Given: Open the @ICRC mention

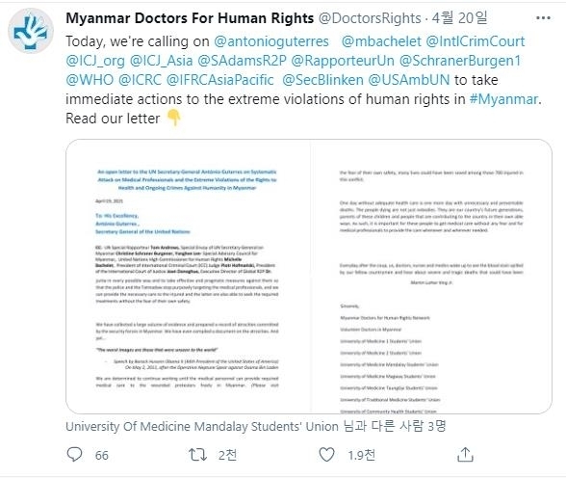Looking at the screenshot, I should point(141,80).
